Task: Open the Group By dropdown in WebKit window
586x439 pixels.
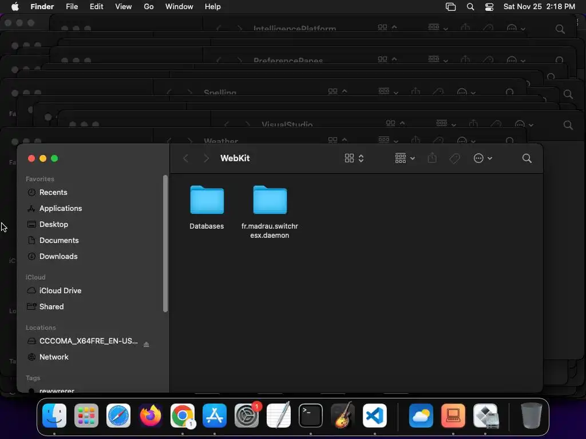Action: 405,158
